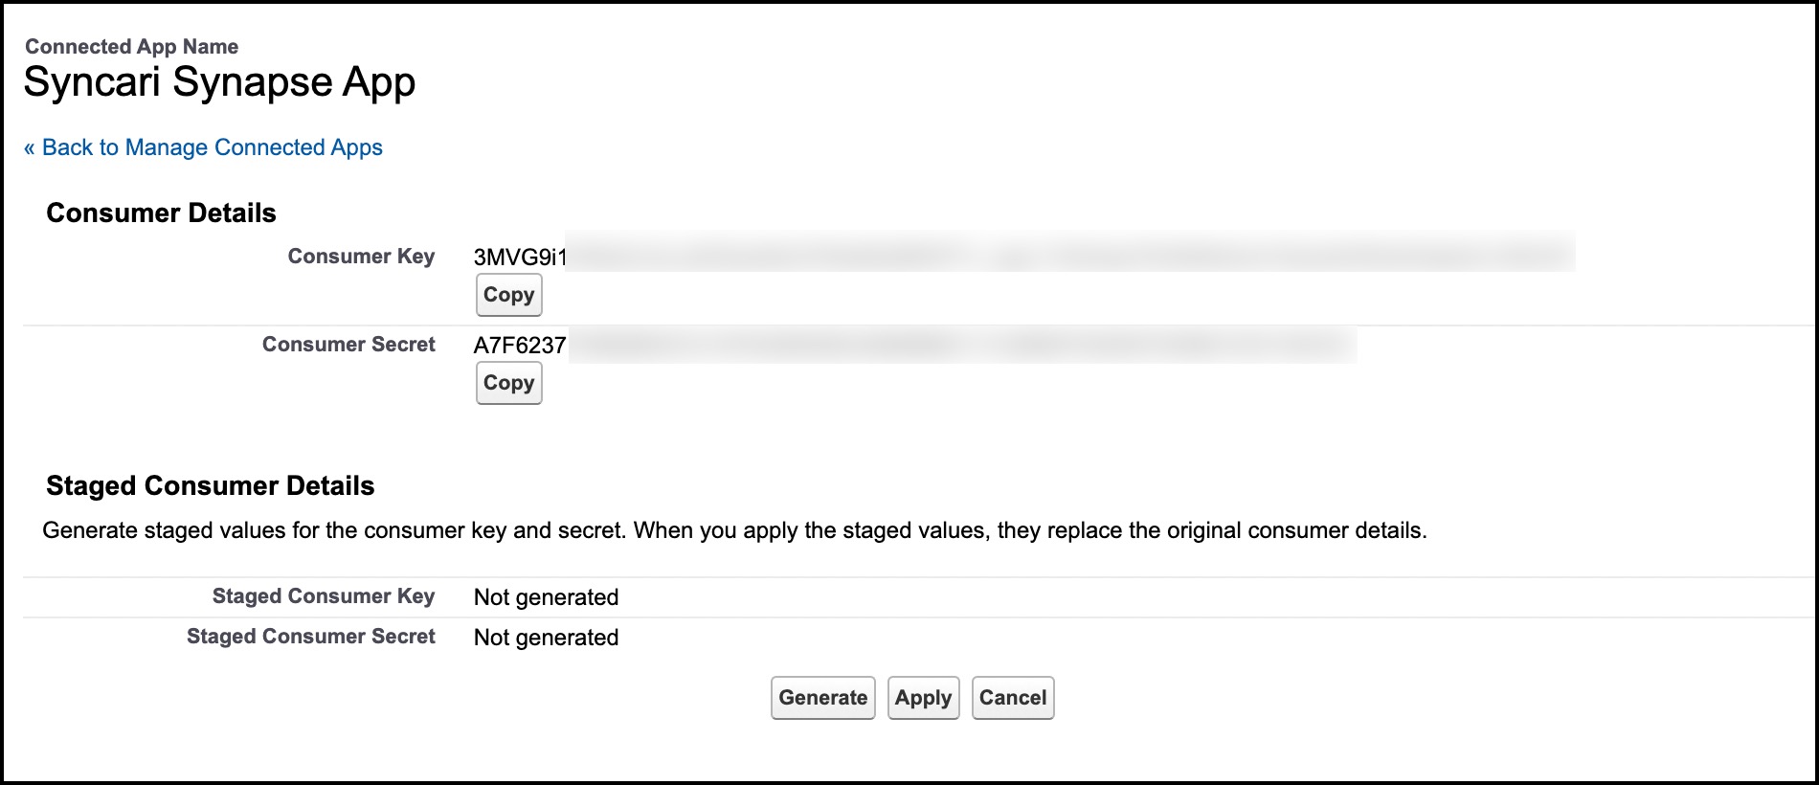Click the Consumer Secret text starting A7F6237
Viewport: 1819px width, 785px height.
tap(520, 346)
